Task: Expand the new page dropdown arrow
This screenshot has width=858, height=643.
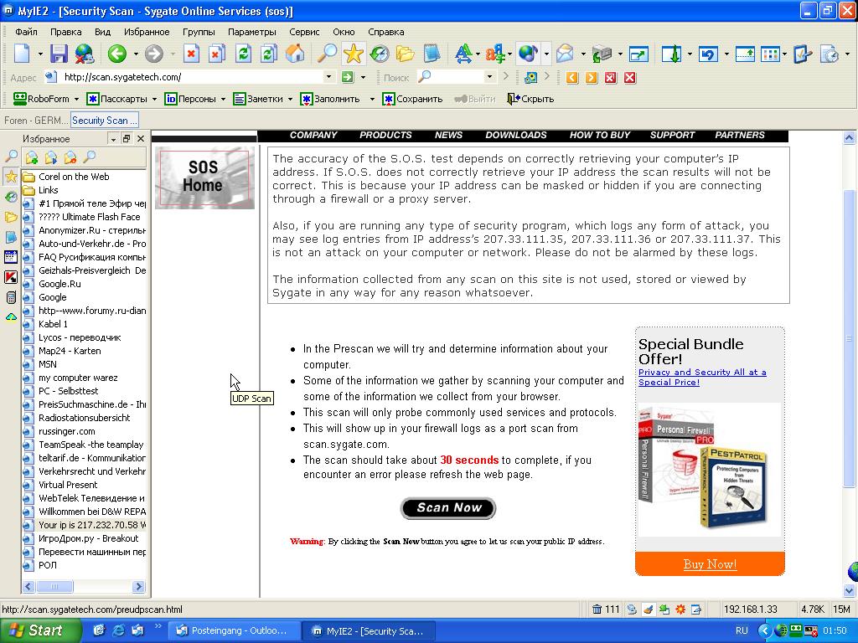Action: coord(40,54)
